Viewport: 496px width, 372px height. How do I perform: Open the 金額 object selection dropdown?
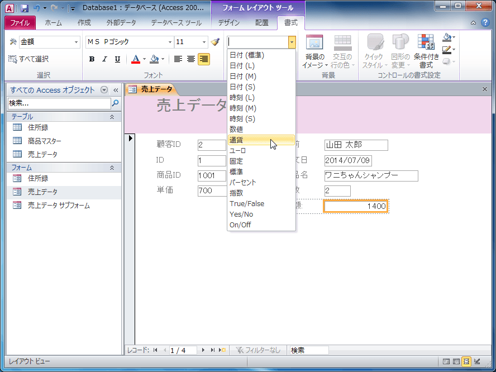(76, 42)
